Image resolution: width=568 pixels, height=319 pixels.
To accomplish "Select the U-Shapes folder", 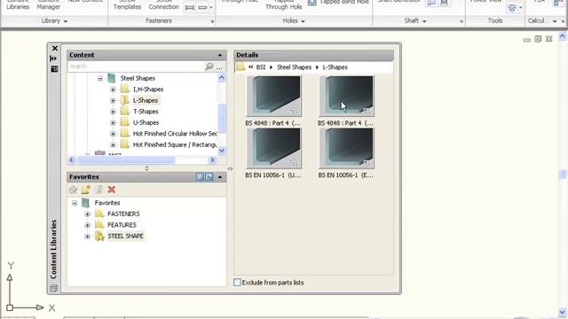I will (x=146, y=122).
